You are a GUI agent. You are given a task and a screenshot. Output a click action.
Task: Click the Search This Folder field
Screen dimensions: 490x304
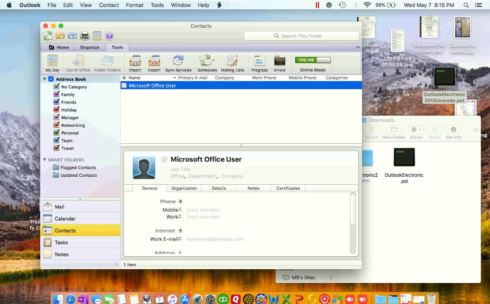pos(302,36)
